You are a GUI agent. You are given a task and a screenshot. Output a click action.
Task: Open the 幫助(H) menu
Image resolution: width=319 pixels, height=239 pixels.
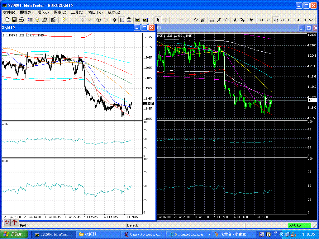pos(114,12)
